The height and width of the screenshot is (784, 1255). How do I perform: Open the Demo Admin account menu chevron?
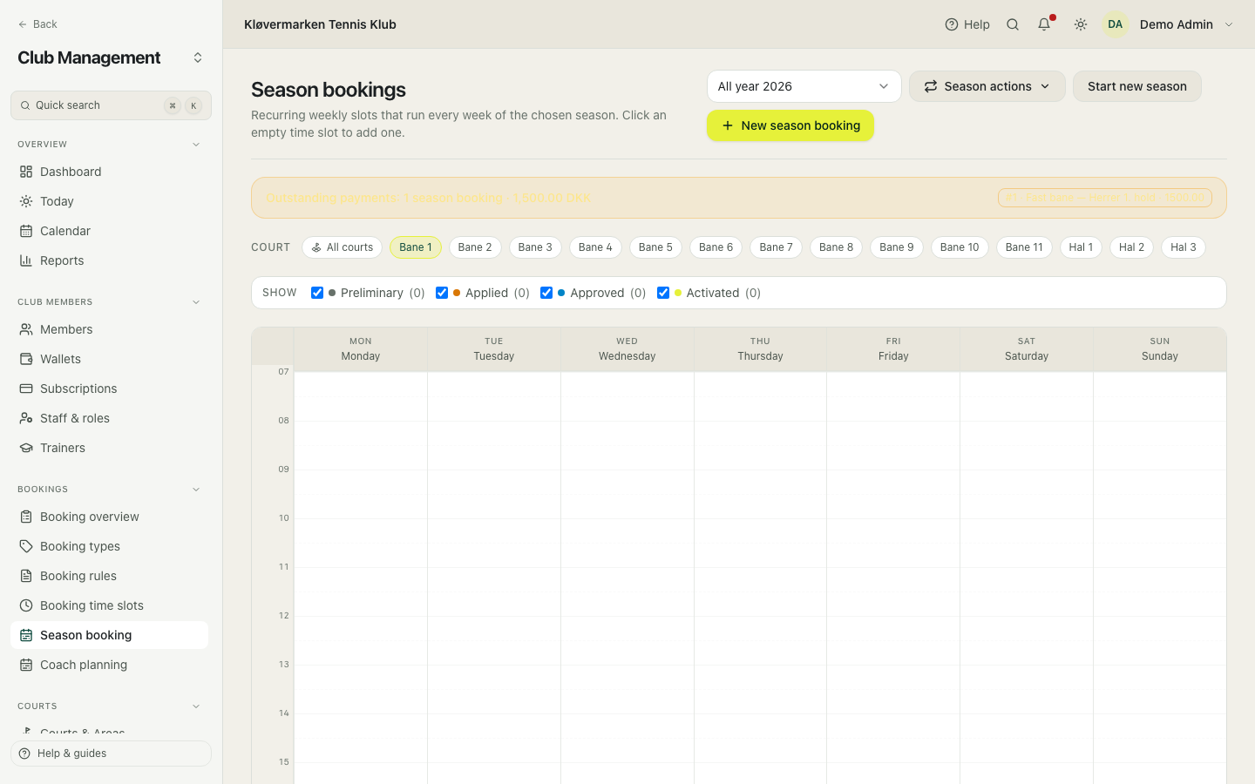click(1229, 24)
